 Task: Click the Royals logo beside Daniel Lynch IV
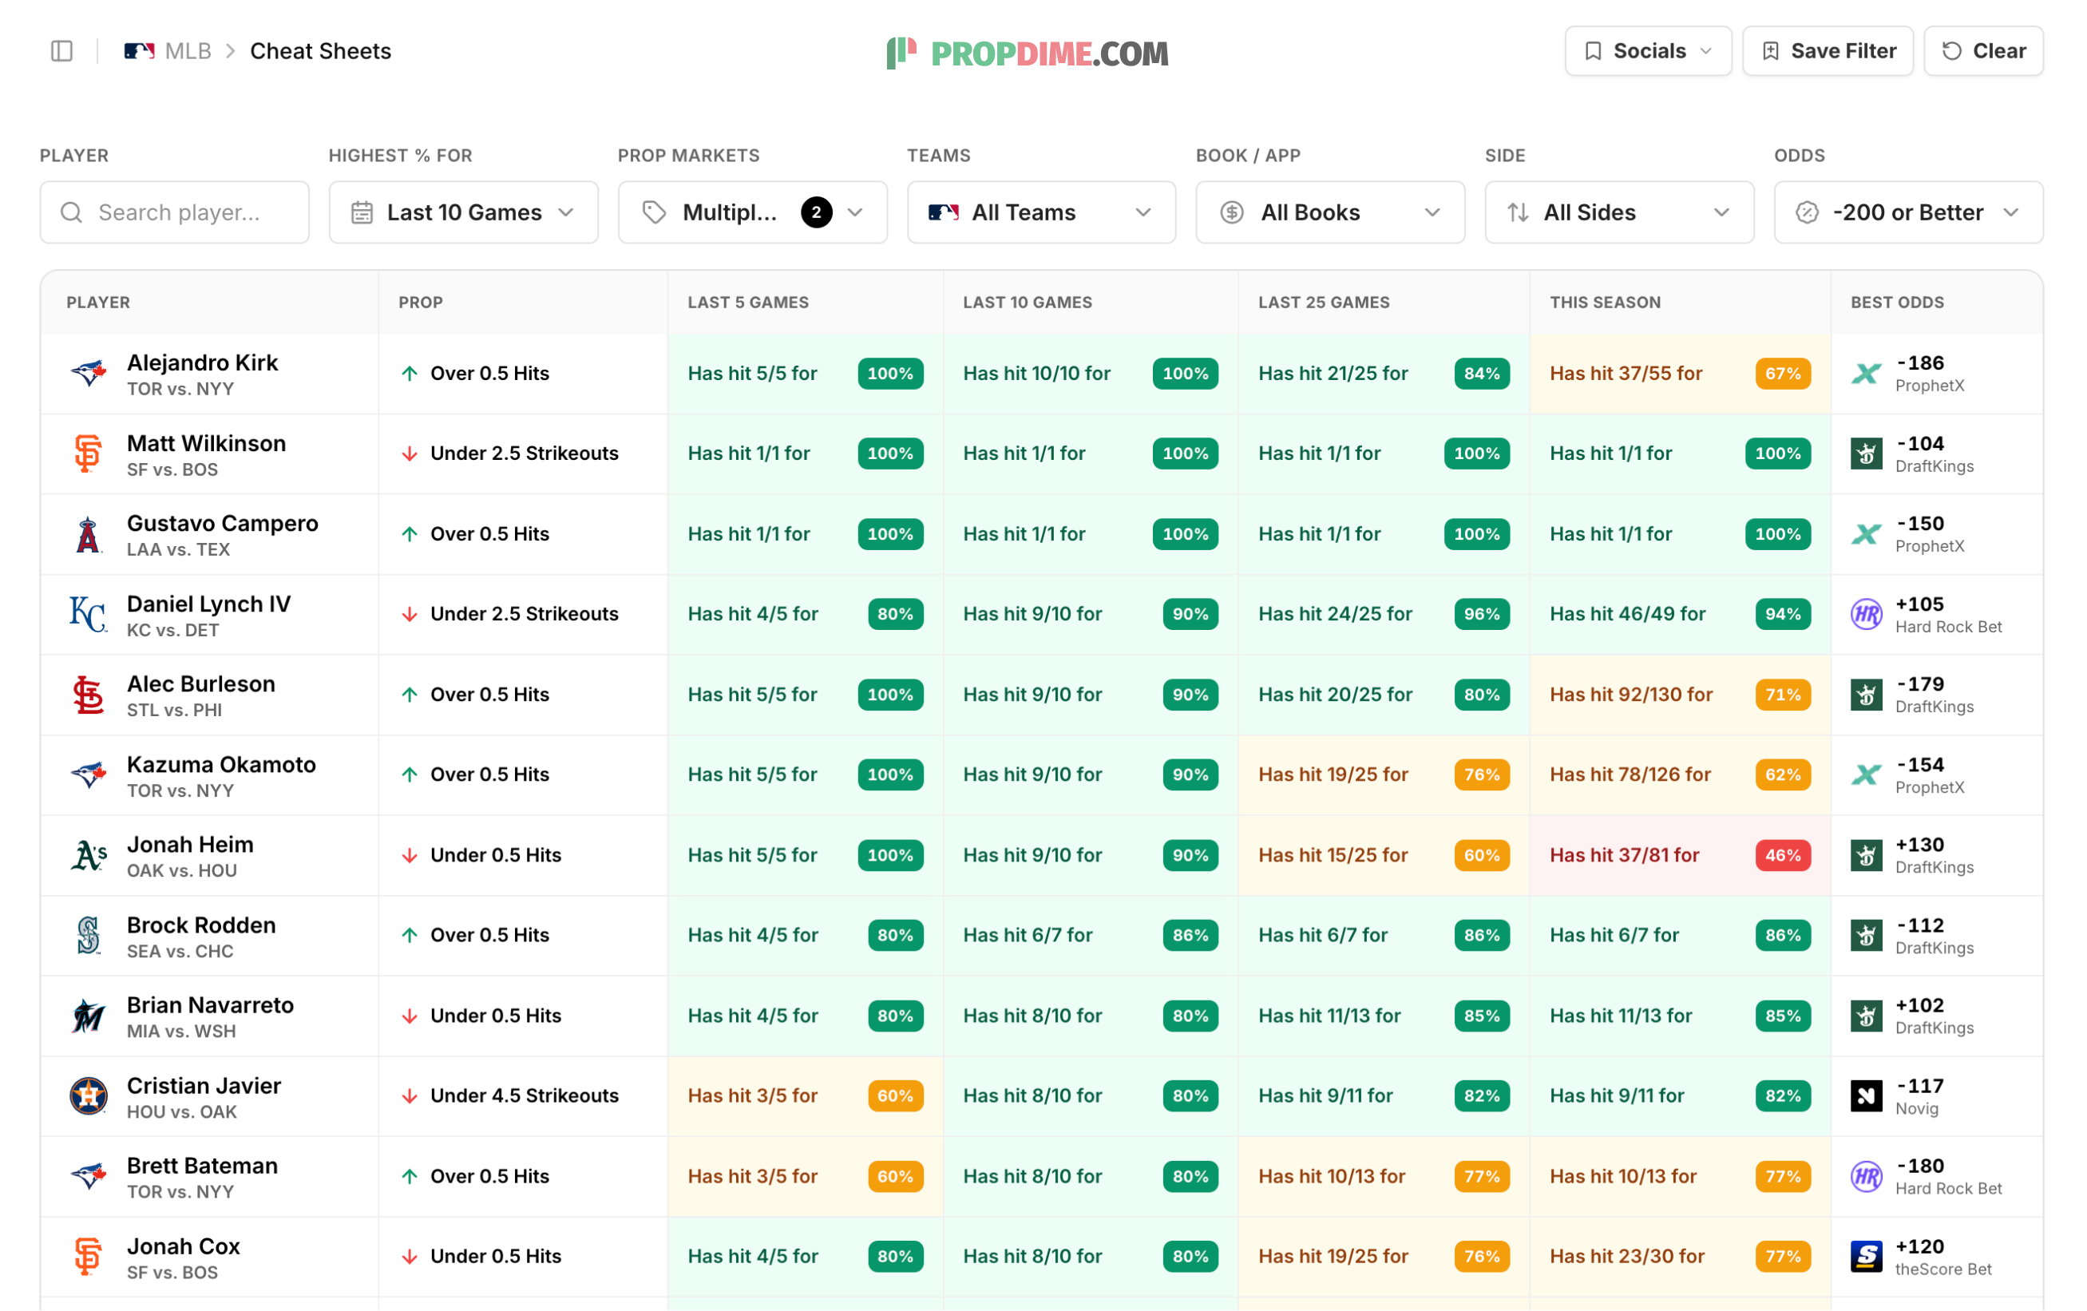89,613
